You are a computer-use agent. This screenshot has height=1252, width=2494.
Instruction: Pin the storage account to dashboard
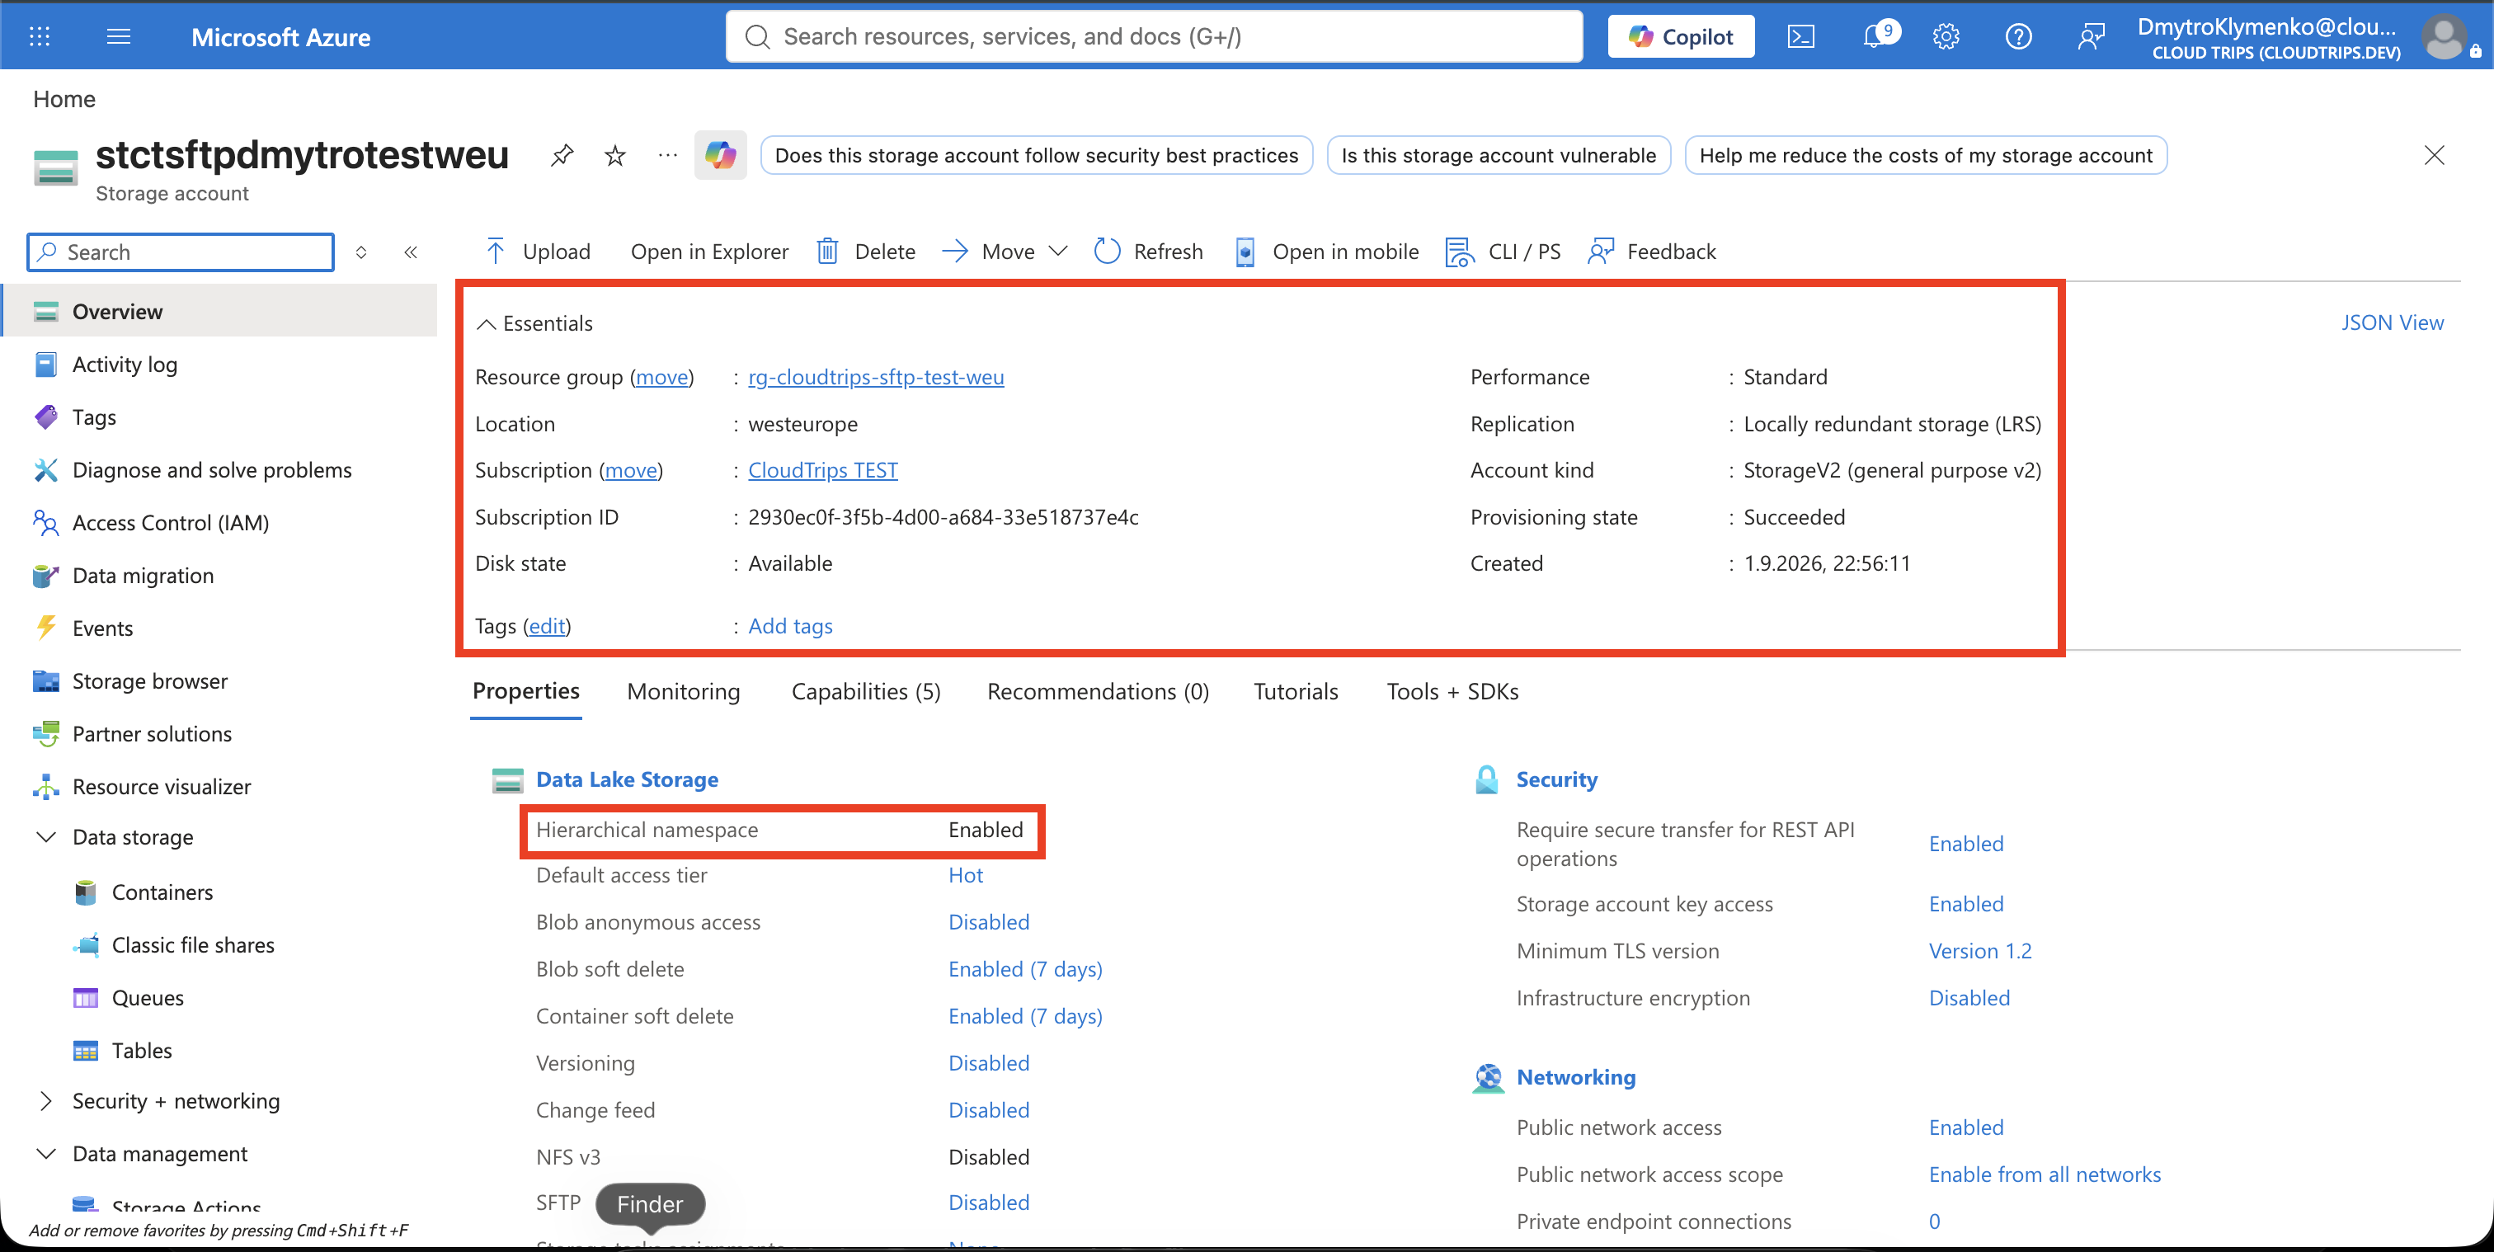562,155
